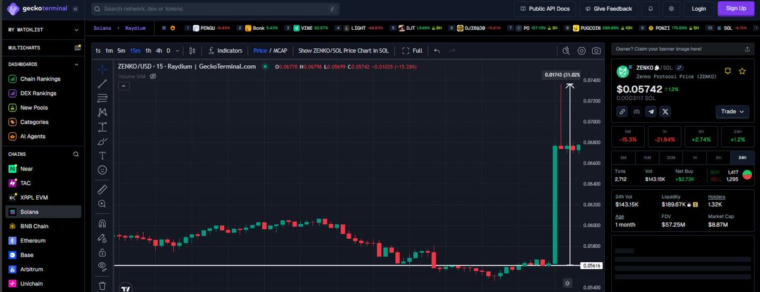This screenshot has height=292, width=760.
Task: Open chart interval dropdown arrow
Action: (177, 51)
